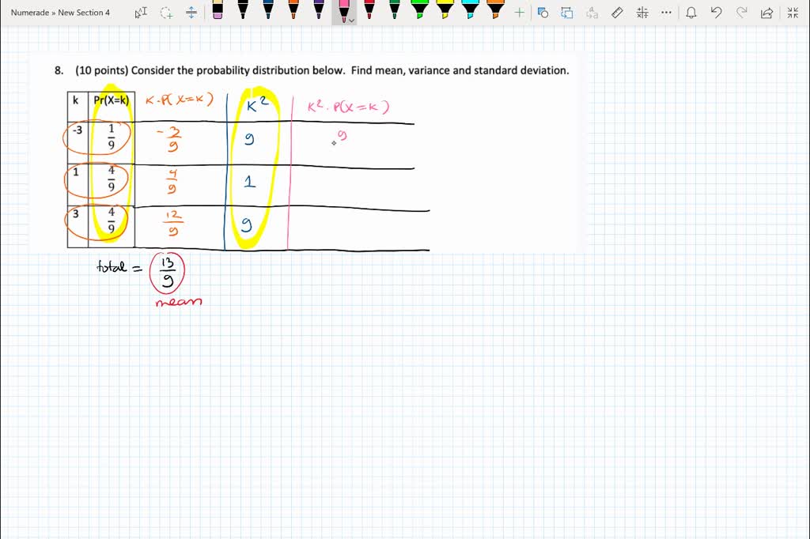Click the Numerade breadcrumb menu
The width and height of the screenshot is (810, 539).
point(30,13)
